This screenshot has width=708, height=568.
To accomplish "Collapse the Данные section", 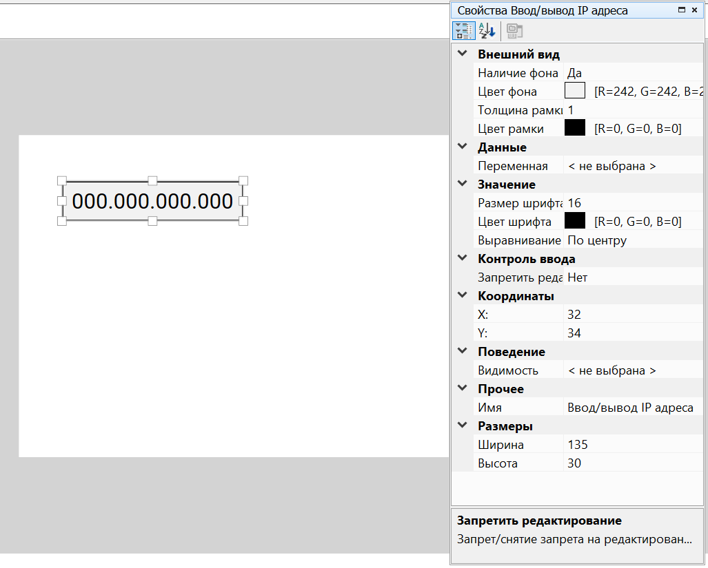I will pos(463,147).
